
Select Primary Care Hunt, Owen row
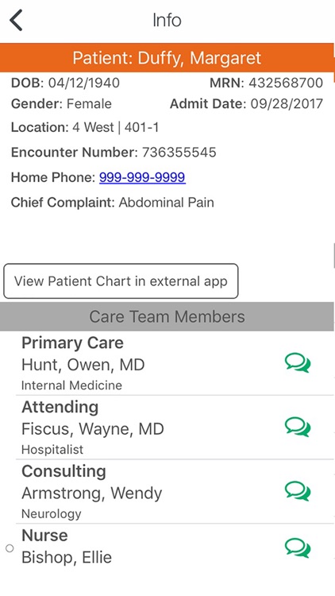(175, 363)
